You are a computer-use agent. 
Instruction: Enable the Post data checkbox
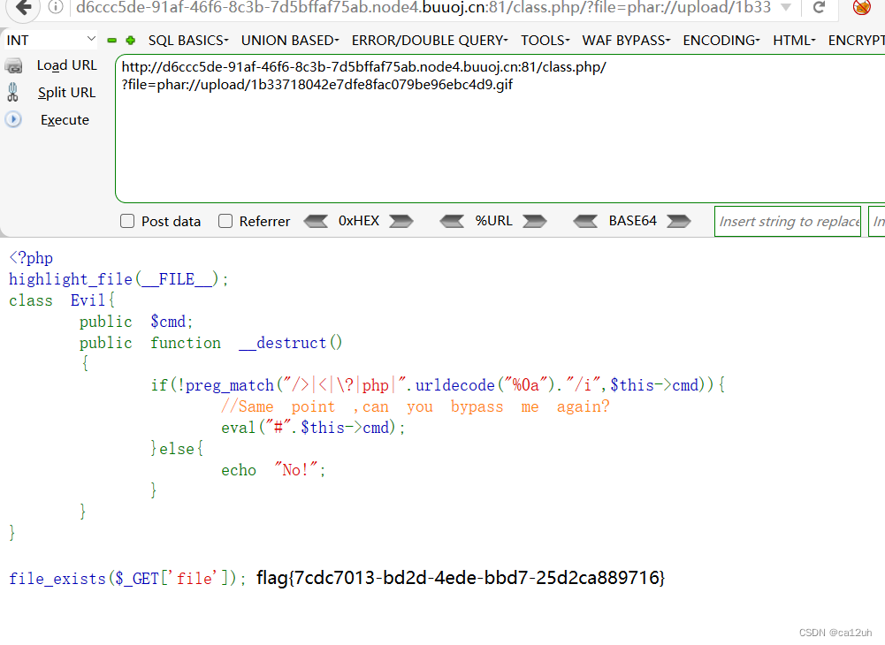(127, 221)
